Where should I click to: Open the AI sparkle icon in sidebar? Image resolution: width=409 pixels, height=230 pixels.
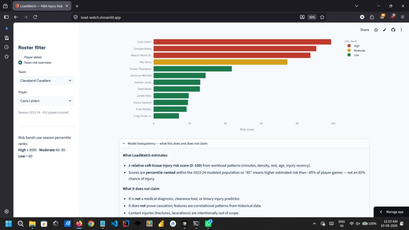coord(7,28)
